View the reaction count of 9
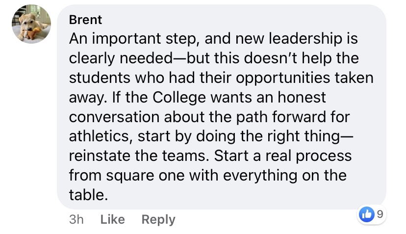406x234 pixels. [379, 213]
